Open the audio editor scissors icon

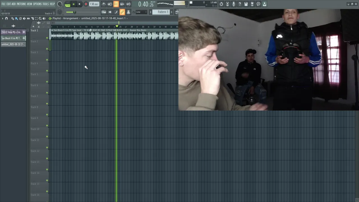[x=227, y=4]
